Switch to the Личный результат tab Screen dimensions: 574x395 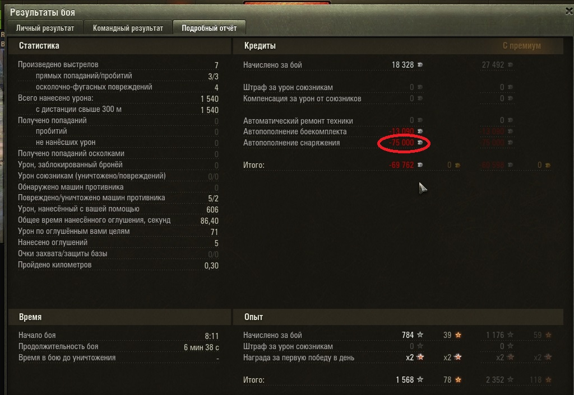point(45,28)
